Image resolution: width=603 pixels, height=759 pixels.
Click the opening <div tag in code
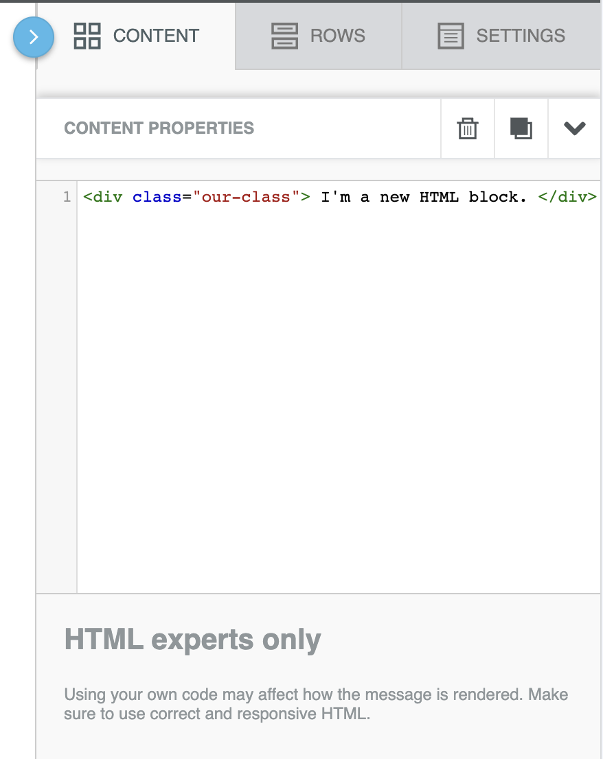[103, 197]
